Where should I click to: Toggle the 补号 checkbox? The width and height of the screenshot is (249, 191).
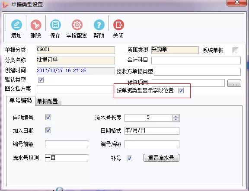(129, 158)
